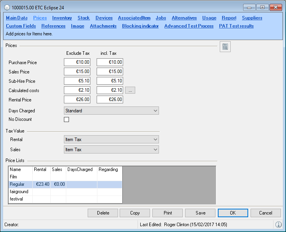The image size is (286, 232).
Task: Open the Sales tax value dropdown
Action: tap(111, 150)
